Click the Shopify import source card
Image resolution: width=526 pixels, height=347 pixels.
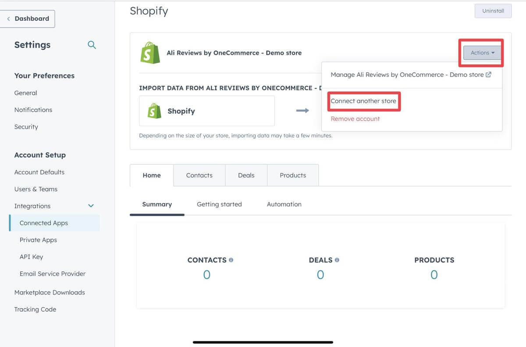pos(207,111)
